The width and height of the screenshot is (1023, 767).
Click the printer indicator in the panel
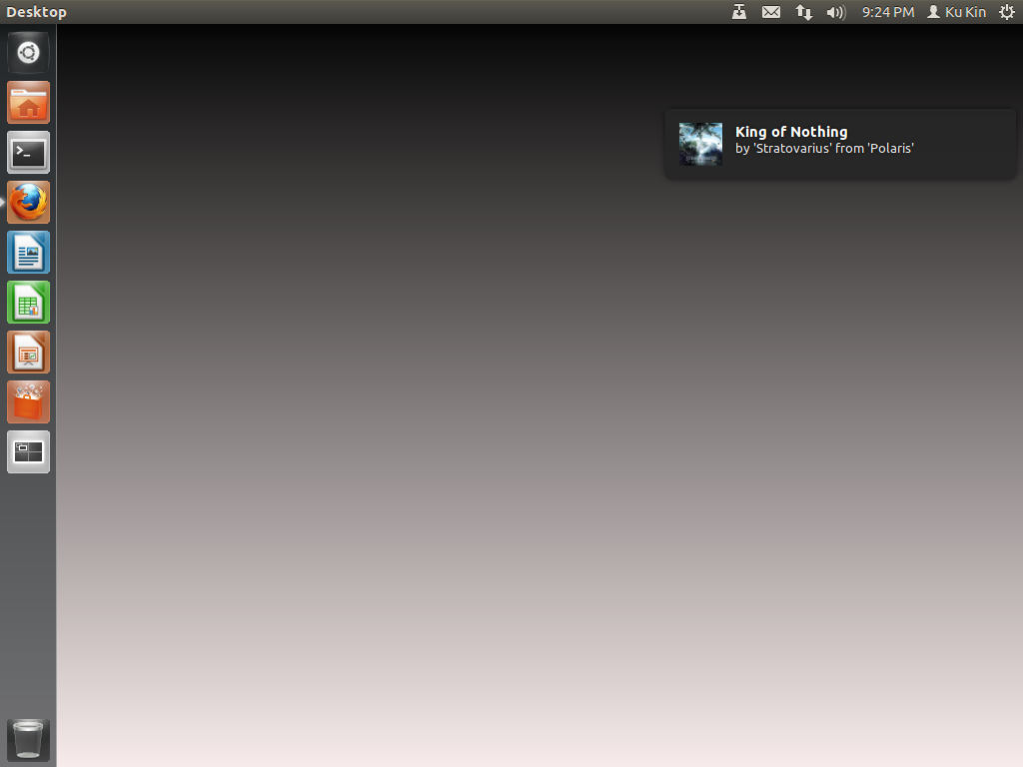[x=739, y=12]
